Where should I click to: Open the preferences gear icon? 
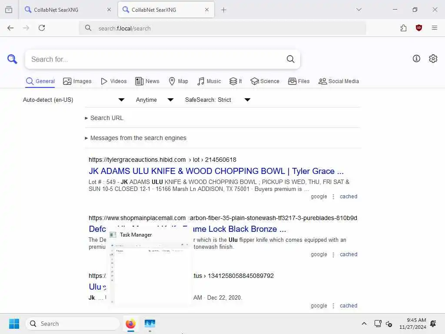(433, 59)
